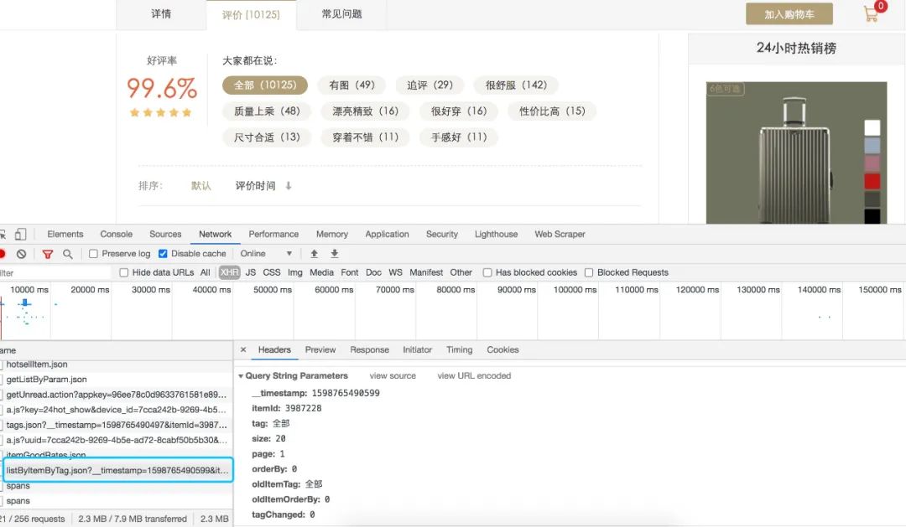The width and height of the screenshot is (906, 527).
Task: Open the Response tab
Action: coord(369,349)
